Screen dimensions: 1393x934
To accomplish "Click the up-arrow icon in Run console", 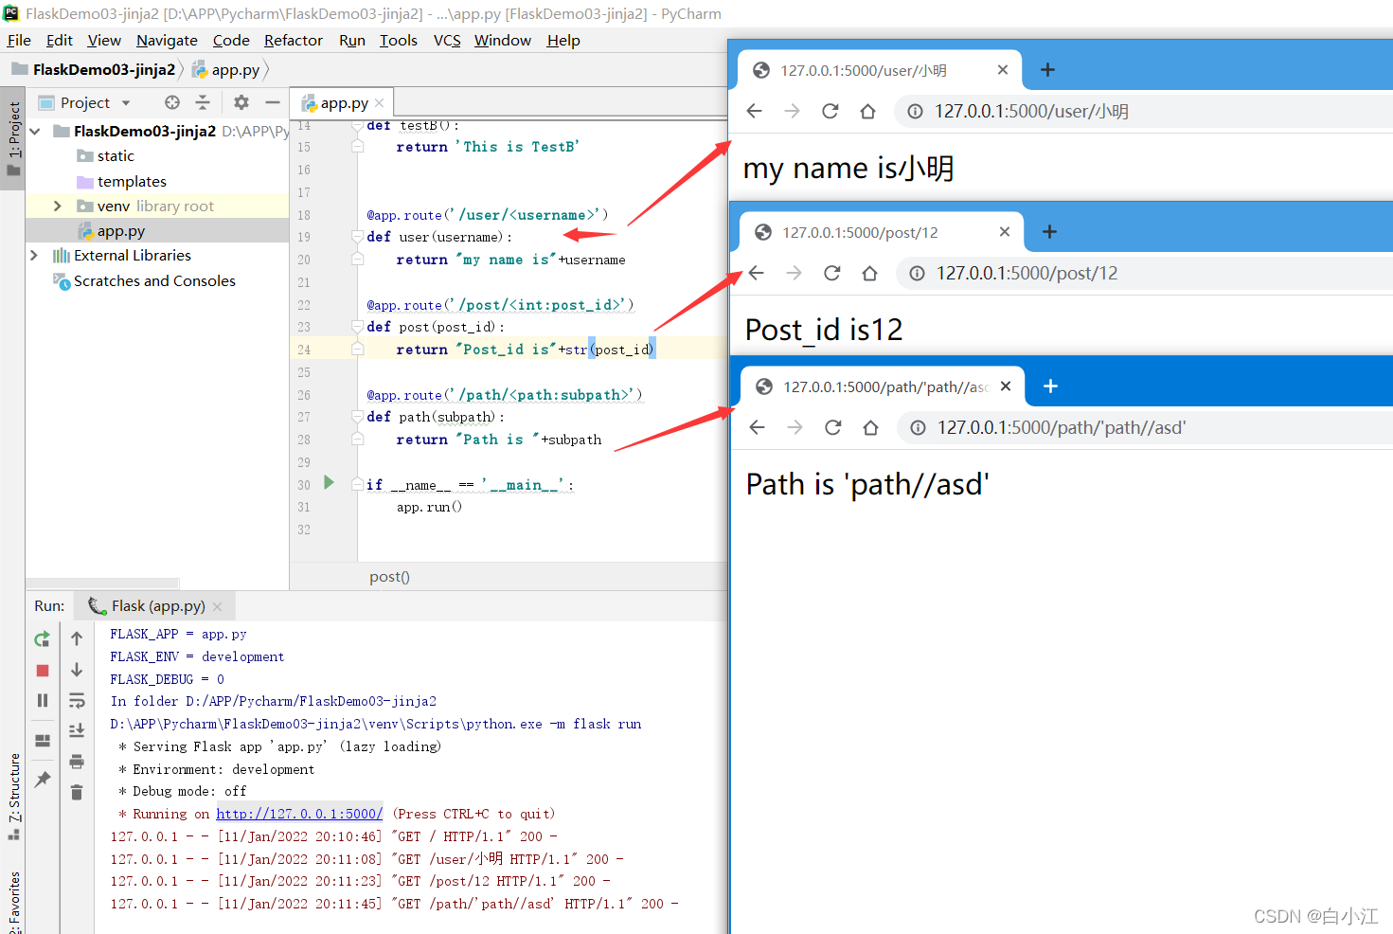I will click(77, 638).
